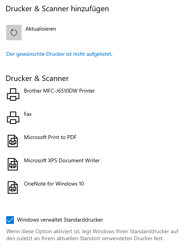Click the 'Aktualisieren' text label
This screenshot has width=191, height=251.
click(41, 29)
